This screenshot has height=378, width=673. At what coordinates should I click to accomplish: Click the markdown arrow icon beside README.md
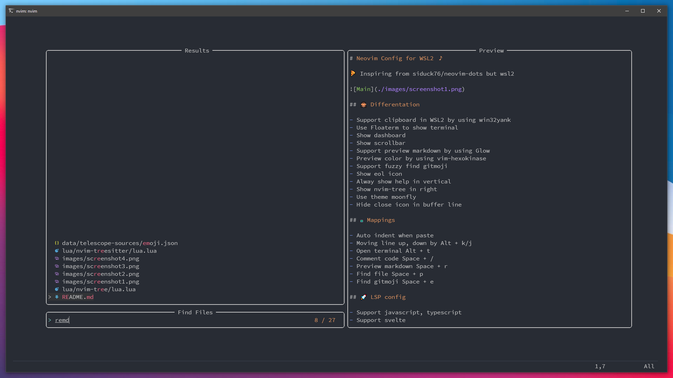coord(57,297)
